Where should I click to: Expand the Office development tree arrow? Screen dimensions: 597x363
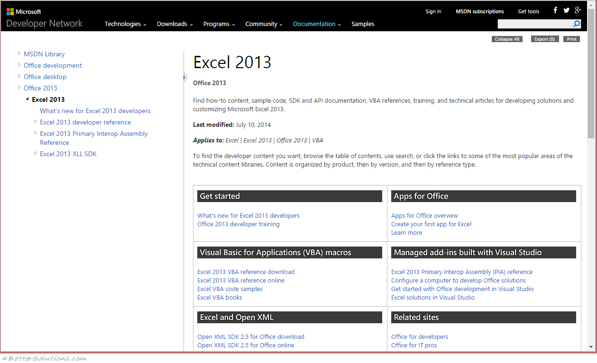19,65
